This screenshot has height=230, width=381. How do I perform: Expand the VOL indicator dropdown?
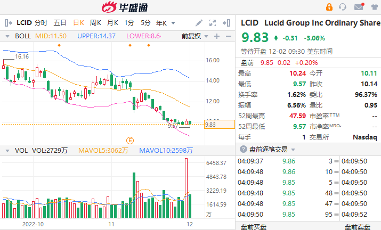tap(7, 151)
